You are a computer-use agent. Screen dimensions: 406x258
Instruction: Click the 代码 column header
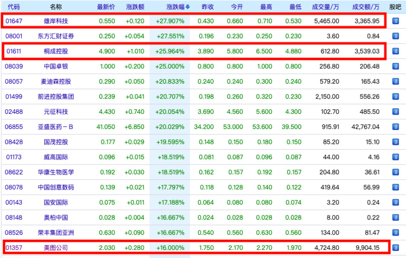[x=14, y=7]
